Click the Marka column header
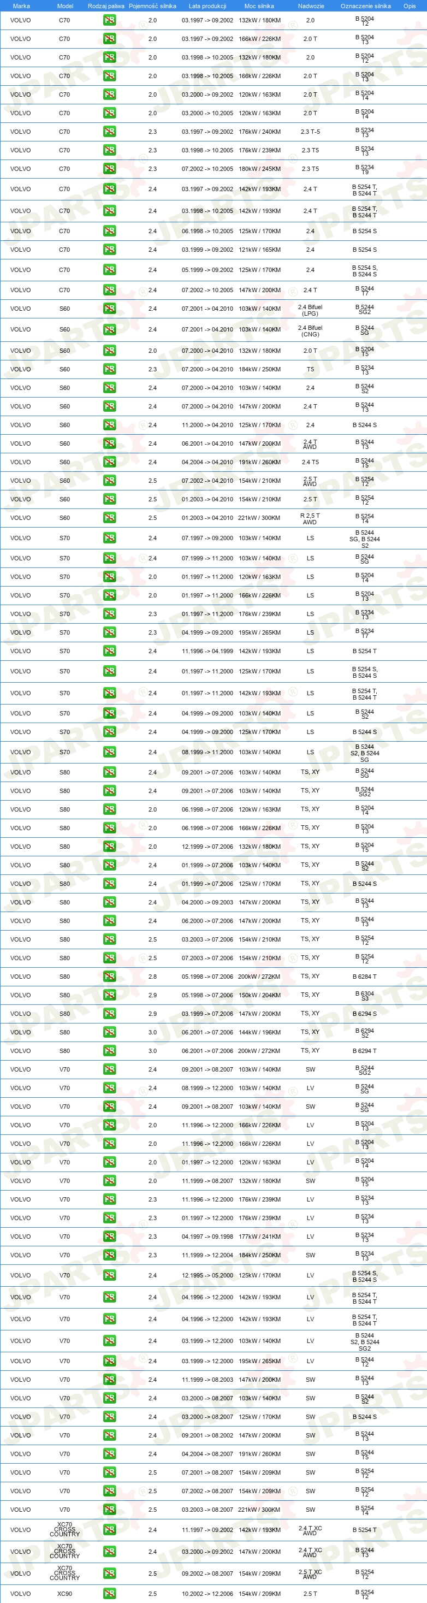This screenshot has width=427, height=1603. click(21, 5)
